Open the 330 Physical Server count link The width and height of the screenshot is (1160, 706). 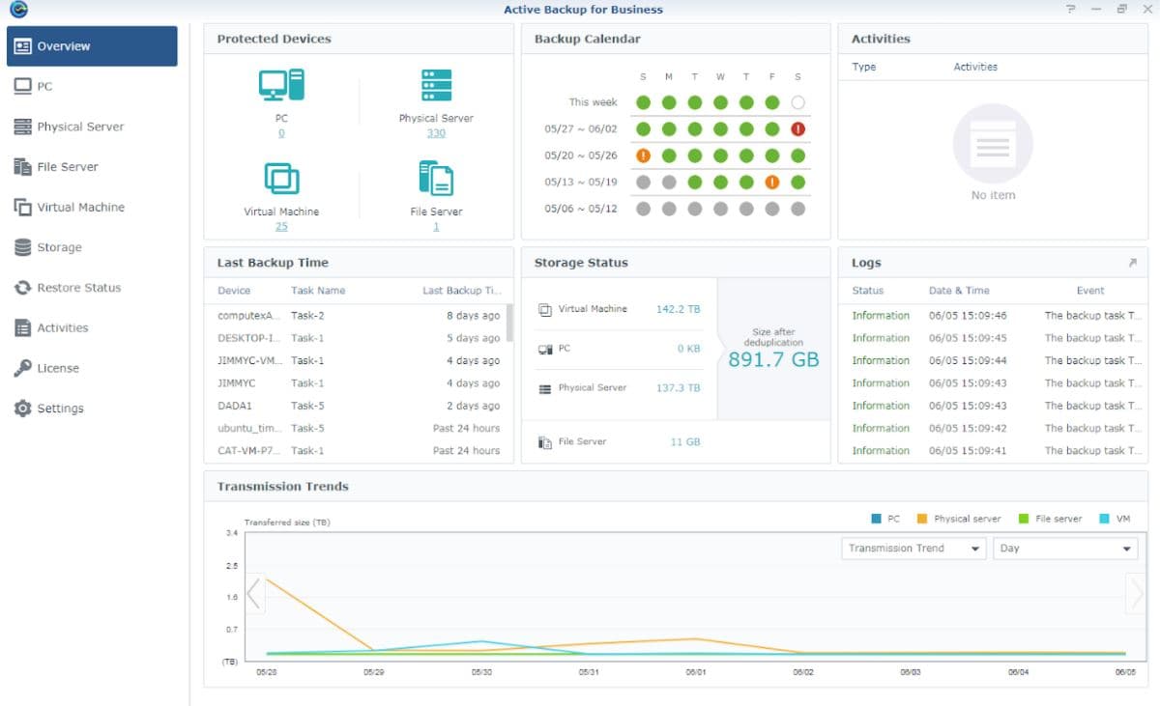(x=436, y=133)
